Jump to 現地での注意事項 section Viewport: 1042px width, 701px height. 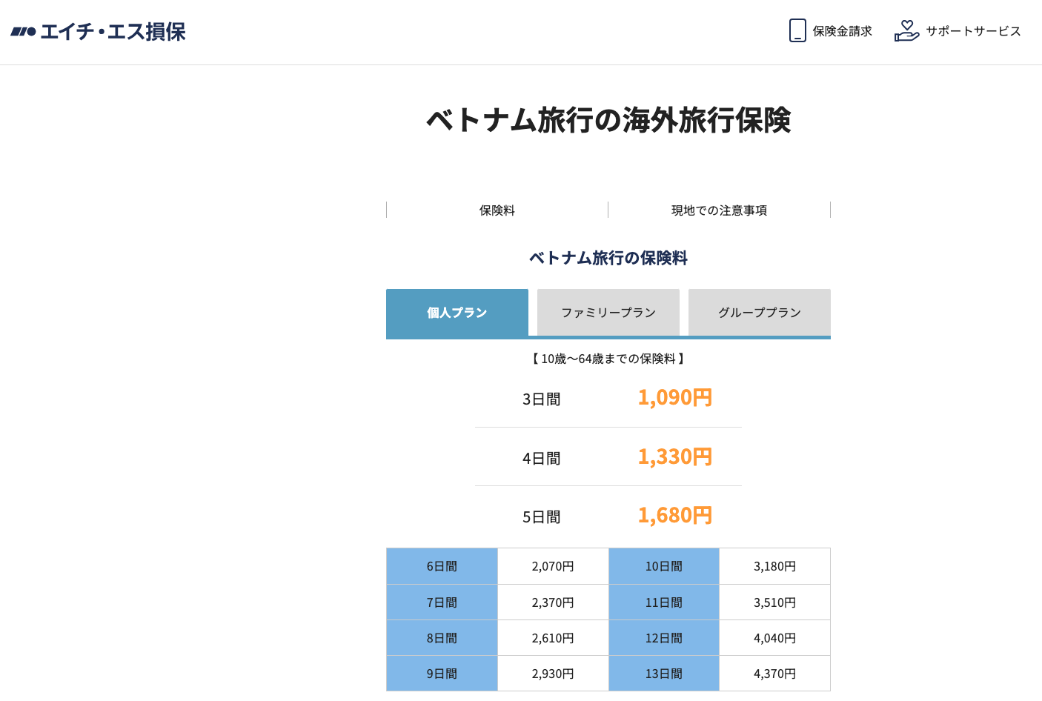[719, 210]
